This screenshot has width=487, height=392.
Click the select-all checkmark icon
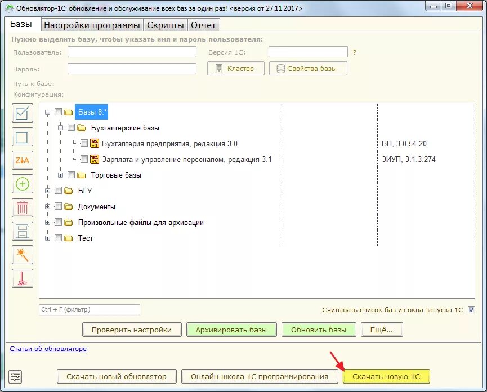click(23, 113)
